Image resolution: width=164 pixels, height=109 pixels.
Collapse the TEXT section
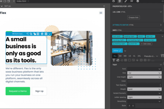[x=161, y=65]
